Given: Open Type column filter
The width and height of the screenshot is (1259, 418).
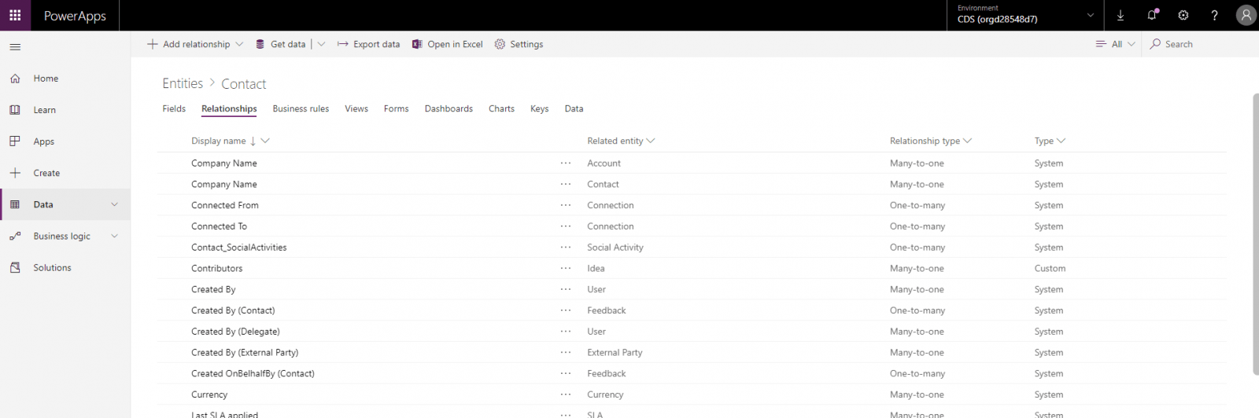Looking at the screenshot, I should 1061,141.
